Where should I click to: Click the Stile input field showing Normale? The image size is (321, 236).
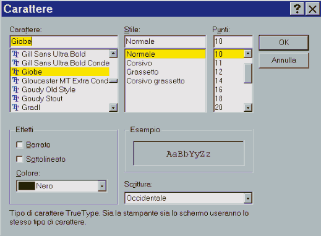[165, 41]
